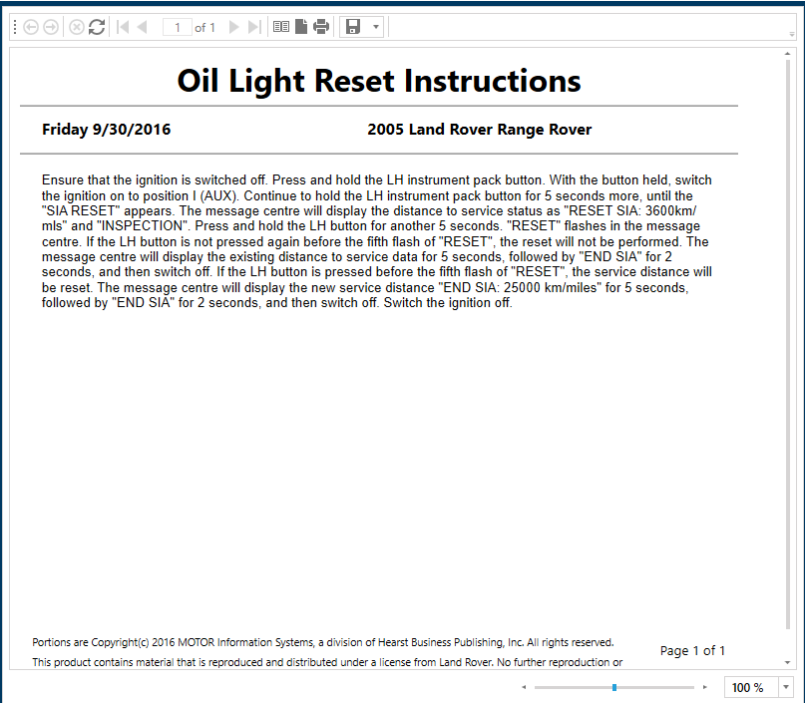Click the Forward navigation arrow icon
Screen dimensions: 805x703
(x=51, y=27)
